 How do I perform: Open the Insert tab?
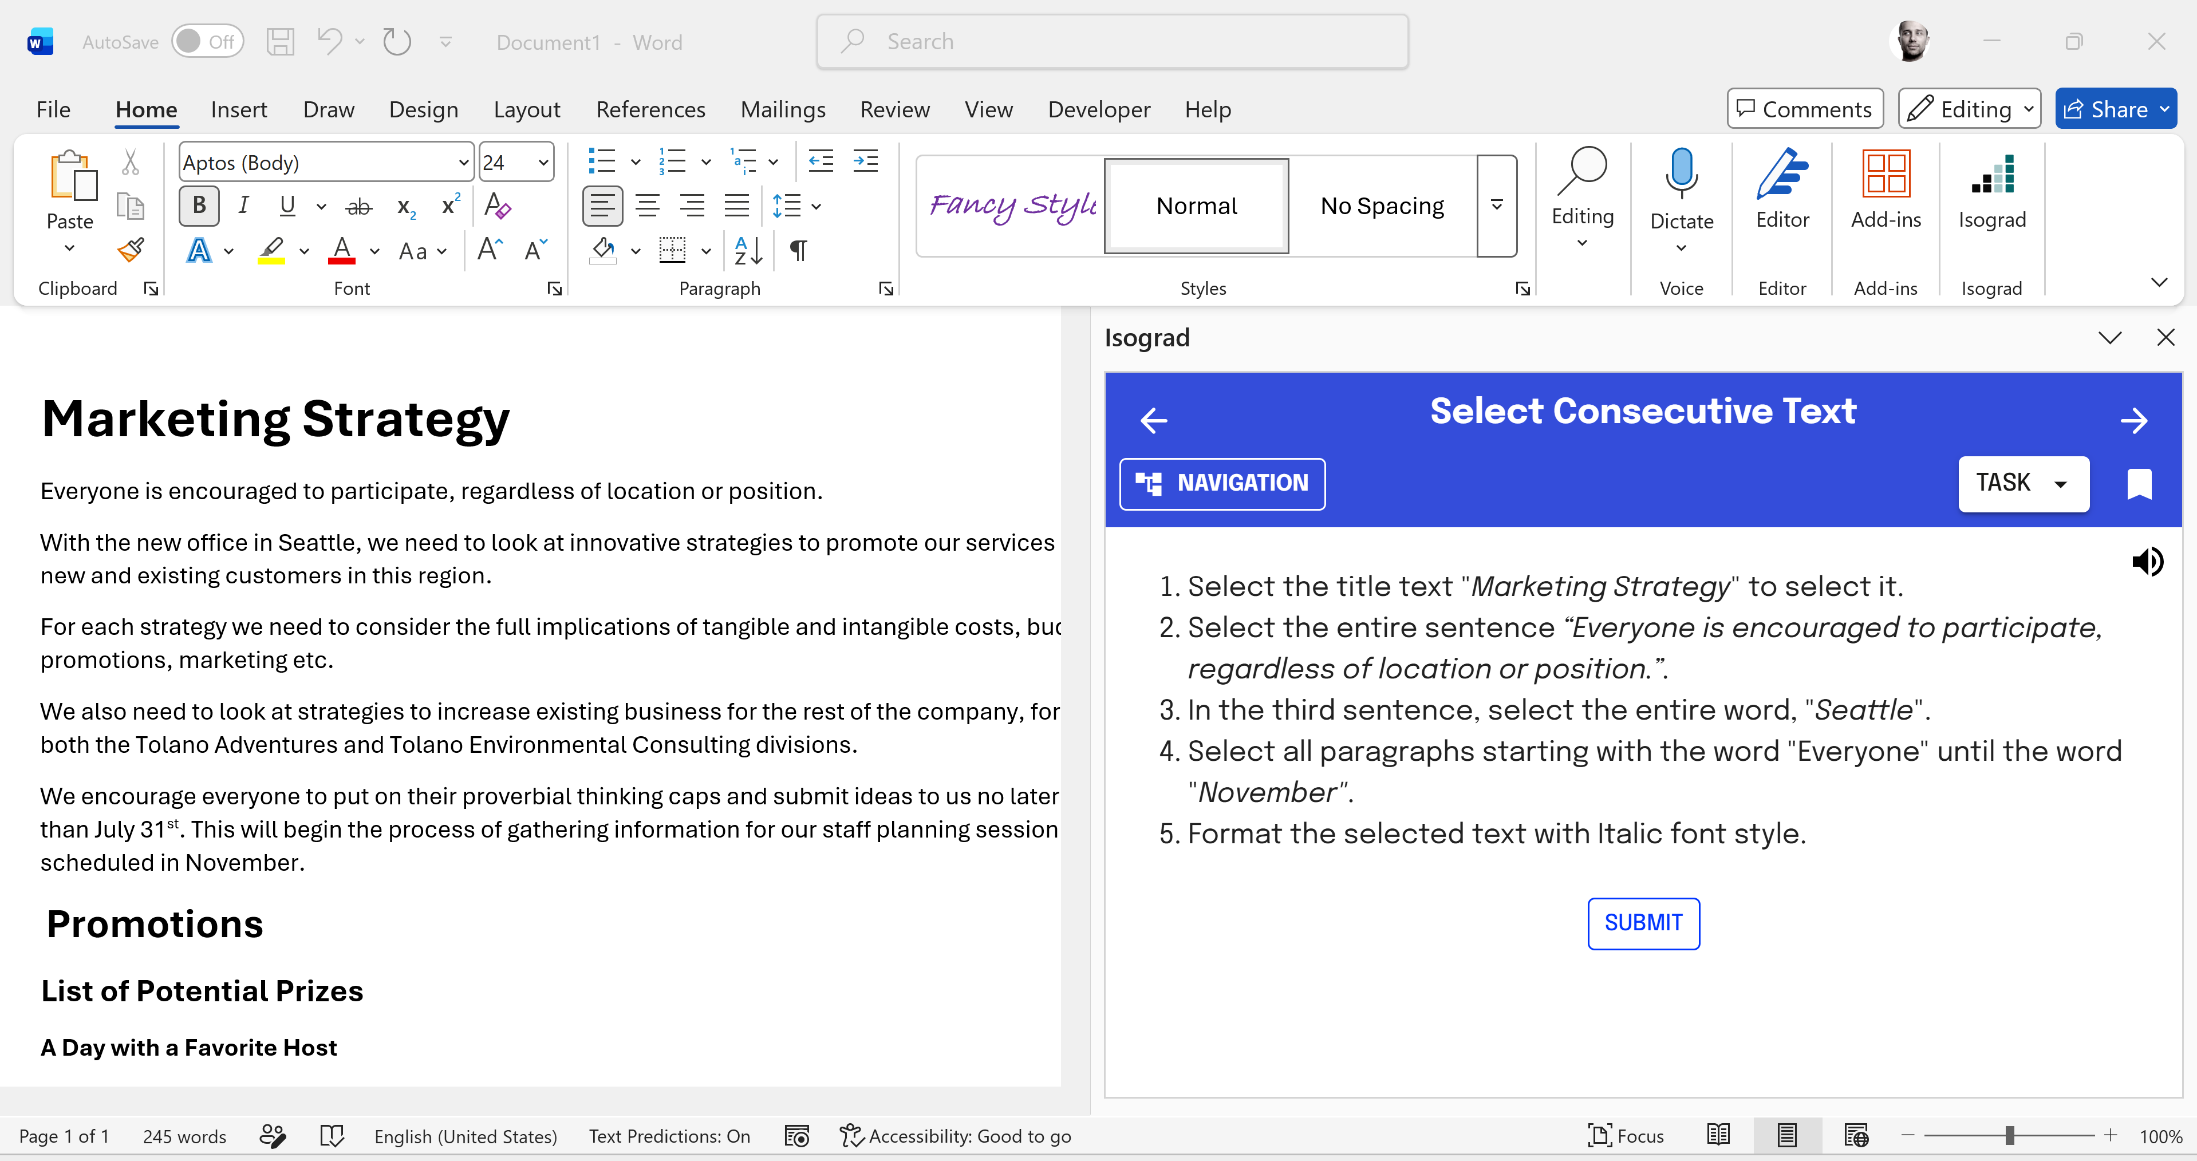coord(239,109)
